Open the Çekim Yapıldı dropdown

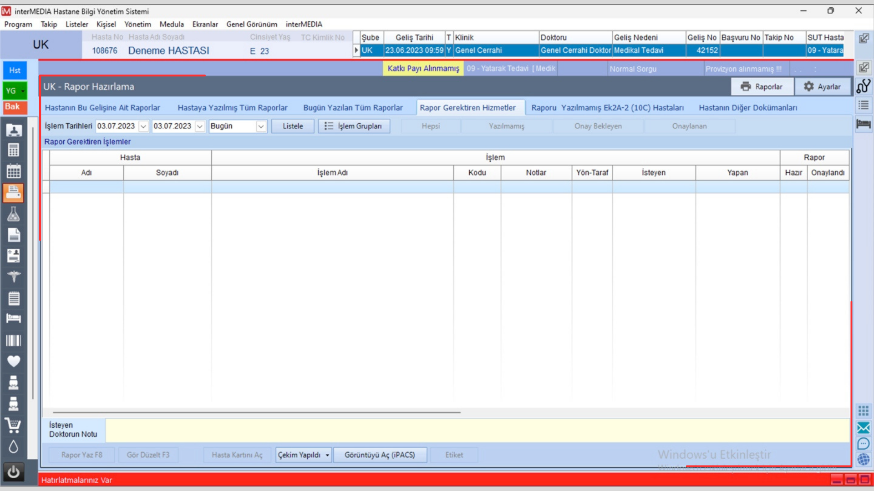click(327, 455)
